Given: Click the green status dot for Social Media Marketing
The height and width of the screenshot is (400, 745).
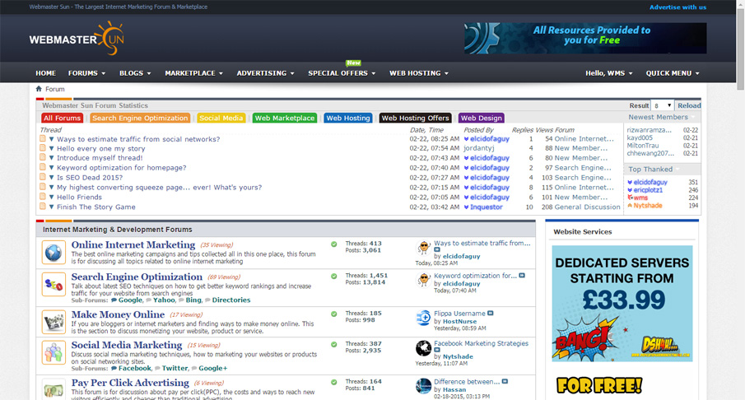Looking at the screenshot, I should pos(334,344).
